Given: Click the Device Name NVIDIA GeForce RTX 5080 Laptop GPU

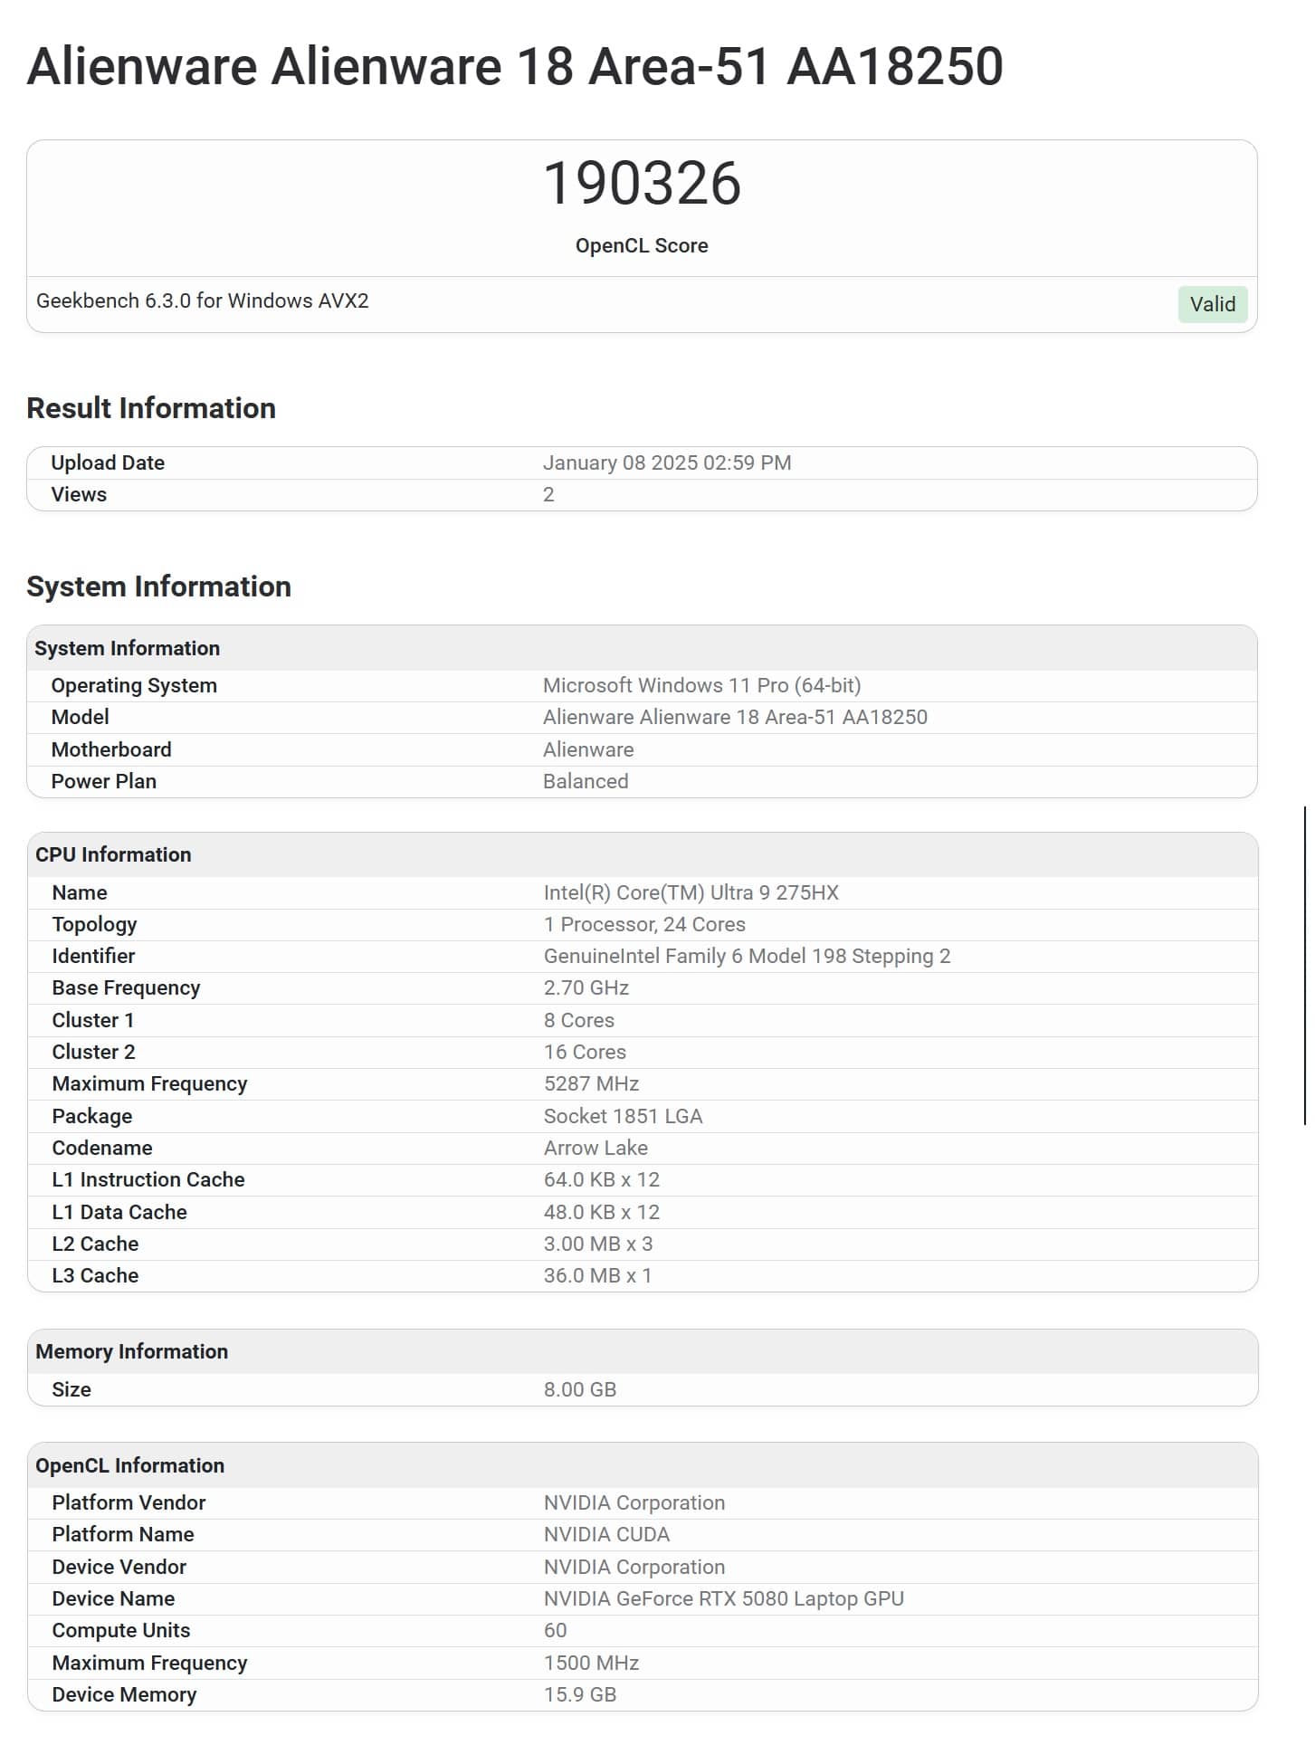Looking at the screenshot, I should 723,1598.
